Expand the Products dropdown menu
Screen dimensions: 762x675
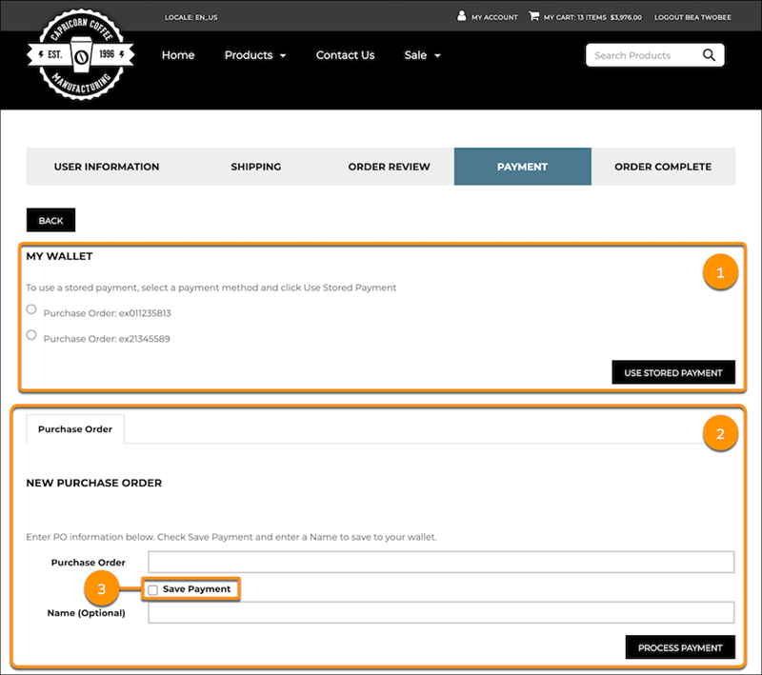tap(254, 55)
